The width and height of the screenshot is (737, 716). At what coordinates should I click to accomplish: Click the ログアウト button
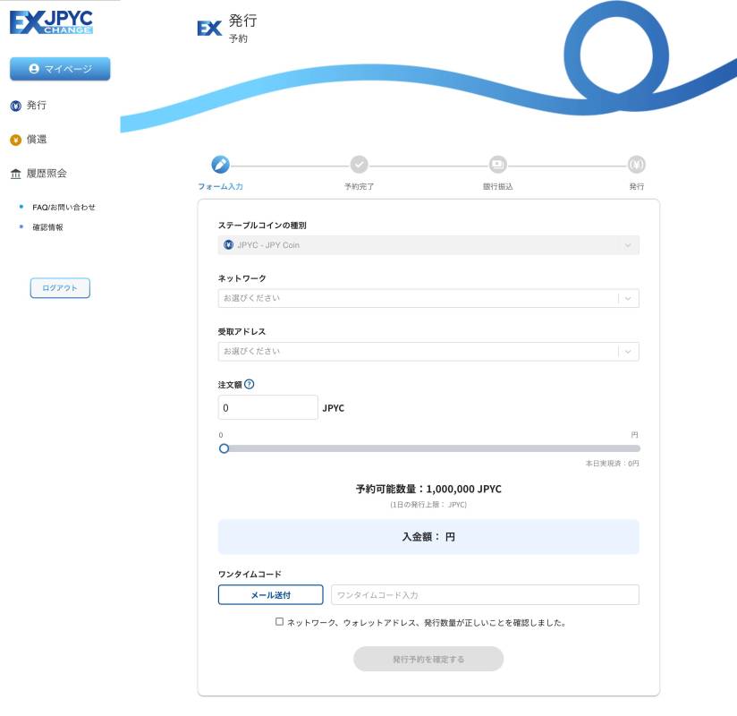(60, 288)
